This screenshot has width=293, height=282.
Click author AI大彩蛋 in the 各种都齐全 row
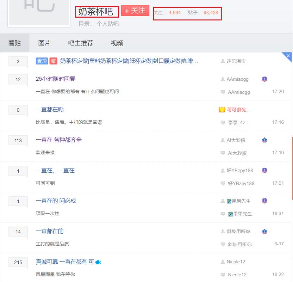pos(236,140)
